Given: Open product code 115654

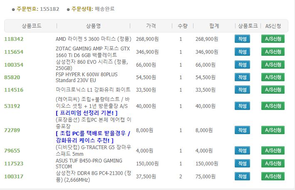Looking at the screenshot, I should point(14,52).
